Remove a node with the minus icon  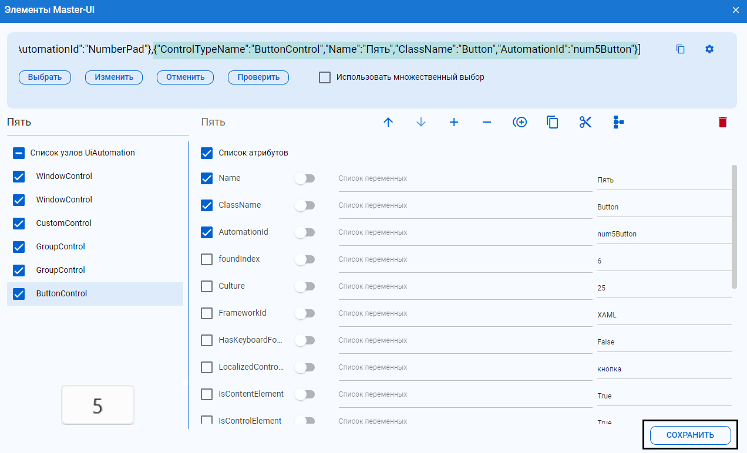pos(487,122)
